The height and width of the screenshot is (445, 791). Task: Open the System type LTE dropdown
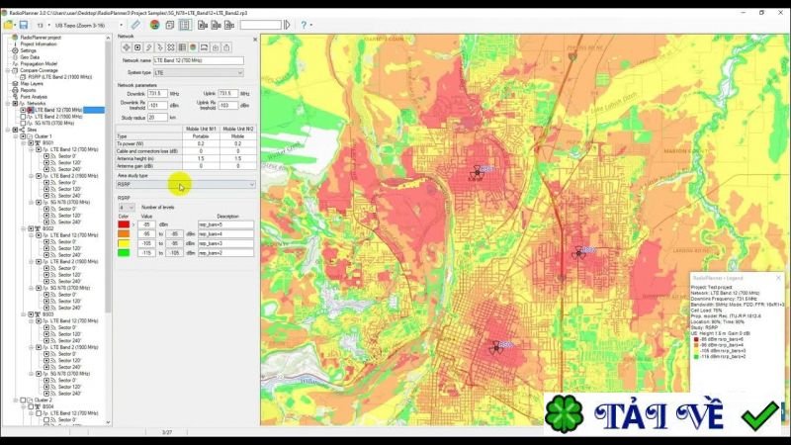[x=199, y=72]
